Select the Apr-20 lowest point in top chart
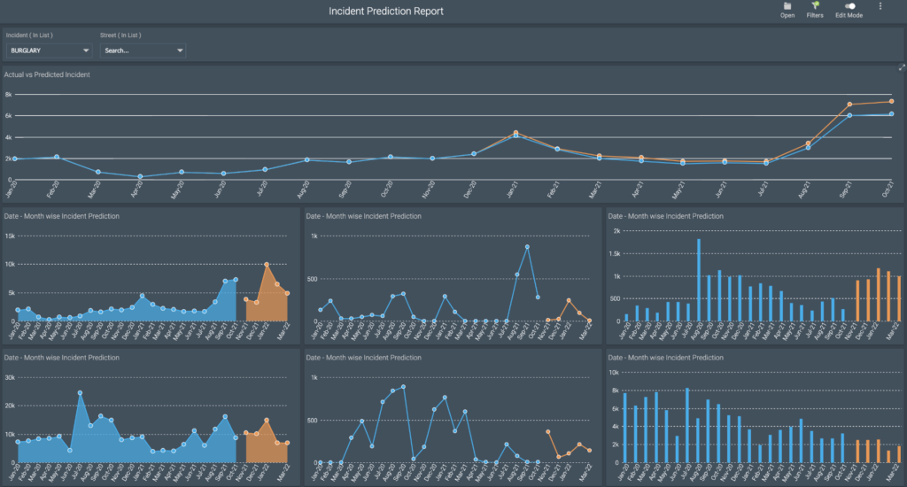Screen dimensions: 907x487 coord(140,176)
